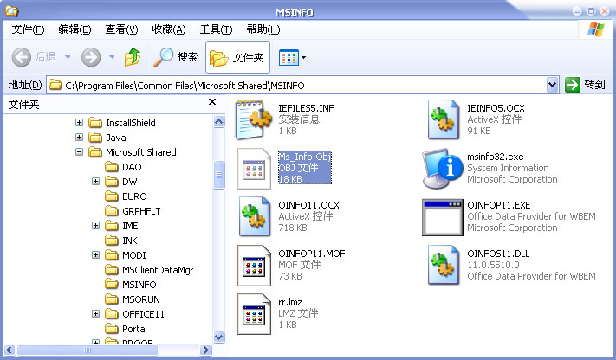Click the address path field

(296, 85)
